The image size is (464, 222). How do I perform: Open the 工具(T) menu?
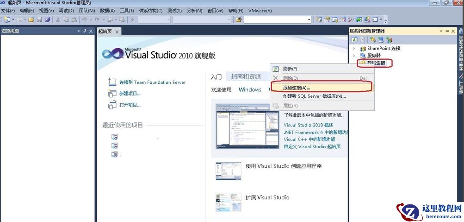tap(127, 10)
